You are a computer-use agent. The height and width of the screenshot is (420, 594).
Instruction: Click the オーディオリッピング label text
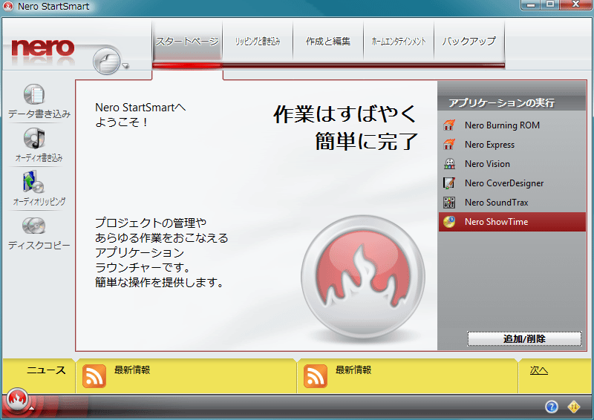click(x=39, y=202)
